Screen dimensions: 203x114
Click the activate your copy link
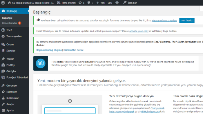pos(139,31)
